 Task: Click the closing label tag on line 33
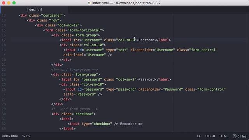pos(67,129)
